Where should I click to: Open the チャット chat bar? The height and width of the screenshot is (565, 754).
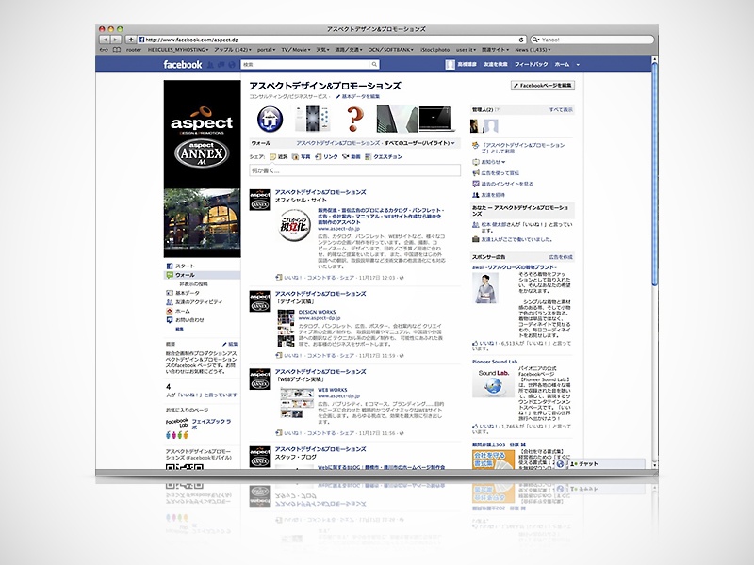606,464
